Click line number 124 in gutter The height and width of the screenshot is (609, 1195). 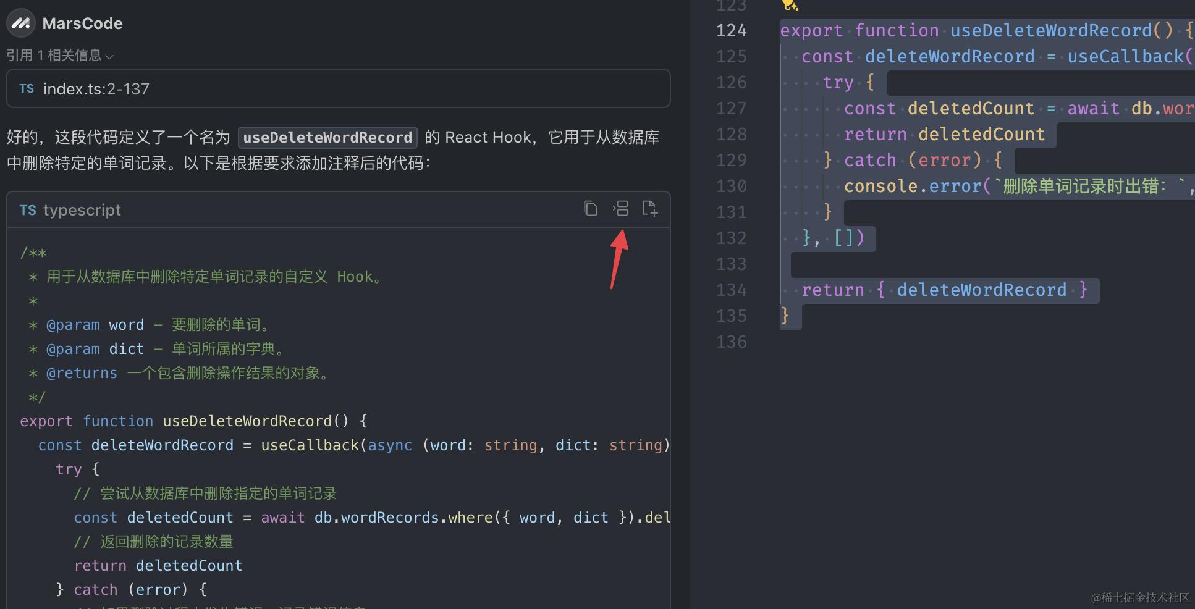(732, 30)
